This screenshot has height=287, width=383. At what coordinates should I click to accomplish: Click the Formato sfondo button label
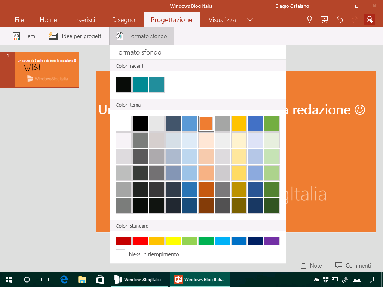(x=148, y=36)
